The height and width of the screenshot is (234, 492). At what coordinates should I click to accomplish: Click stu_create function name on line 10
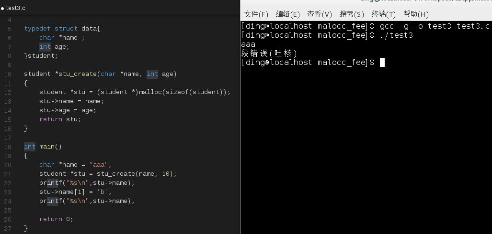(78, 74)
